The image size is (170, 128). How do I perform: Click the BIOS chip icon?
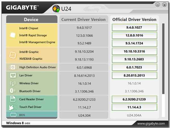point(13,115)
